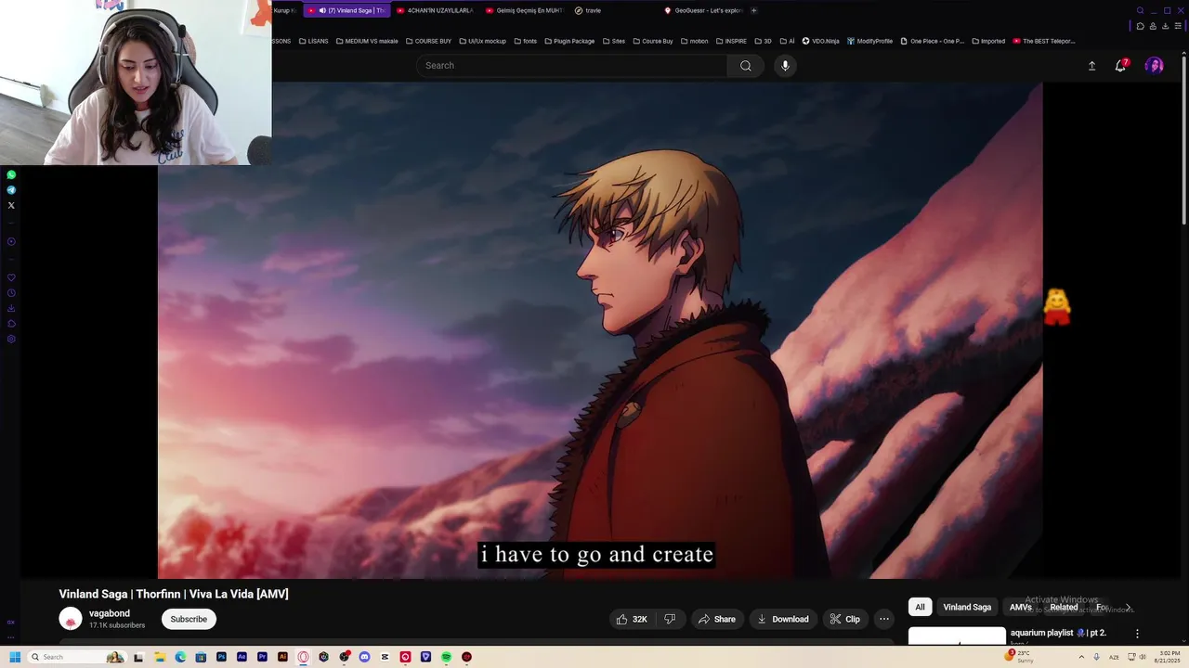Screen dimensions: 1189x668
Task: Open sidebar settings gear icon
Action: tap(11, 339)
